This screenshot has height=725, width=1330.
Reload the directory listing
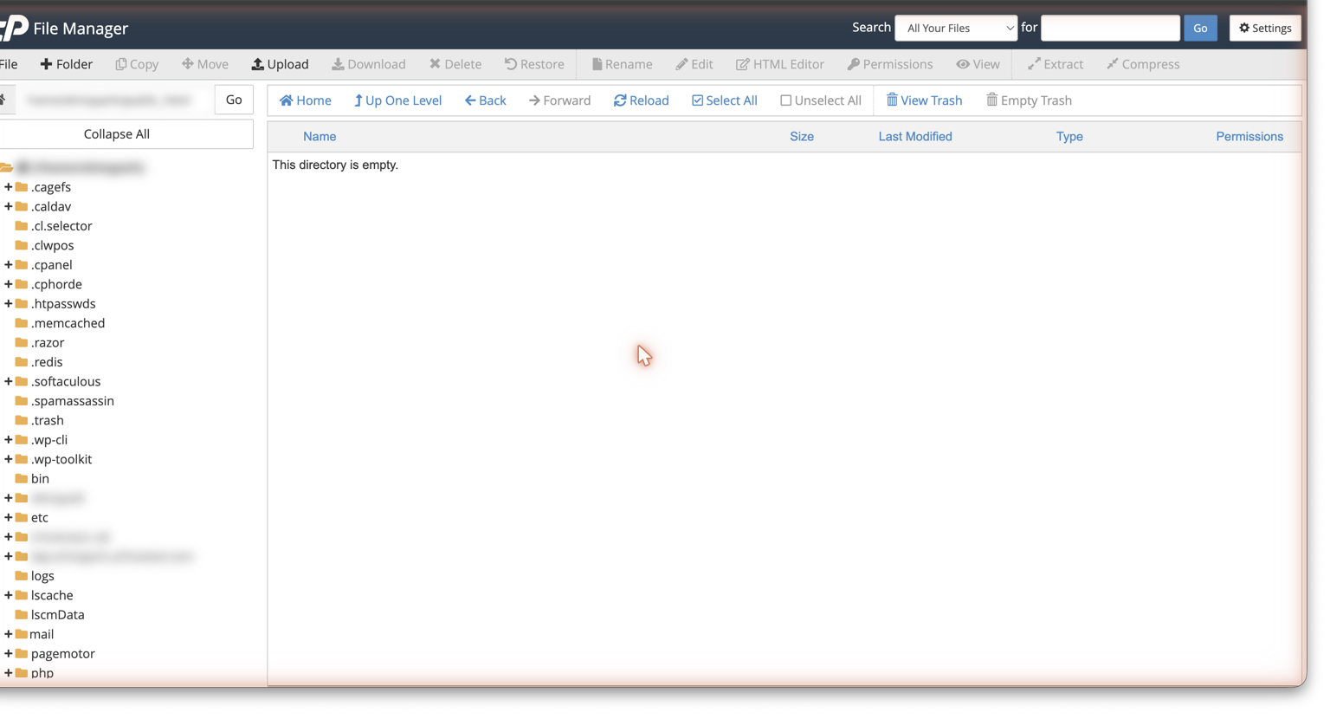(642, 100)
